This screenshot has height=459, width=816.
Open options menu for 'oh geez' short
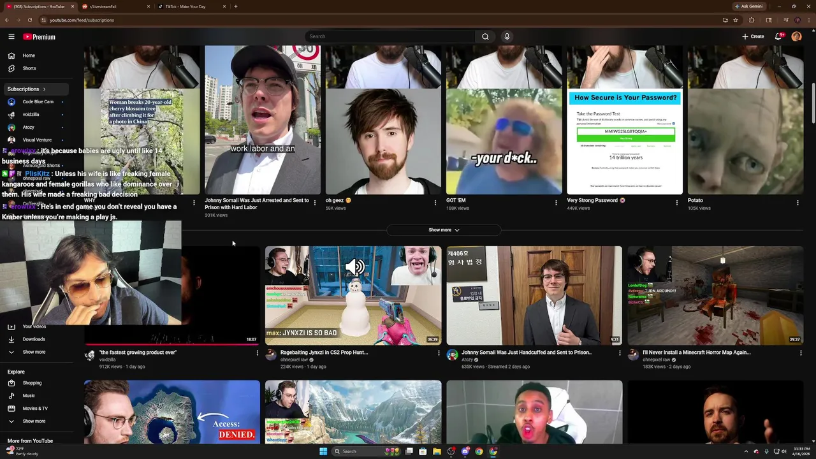435,203
